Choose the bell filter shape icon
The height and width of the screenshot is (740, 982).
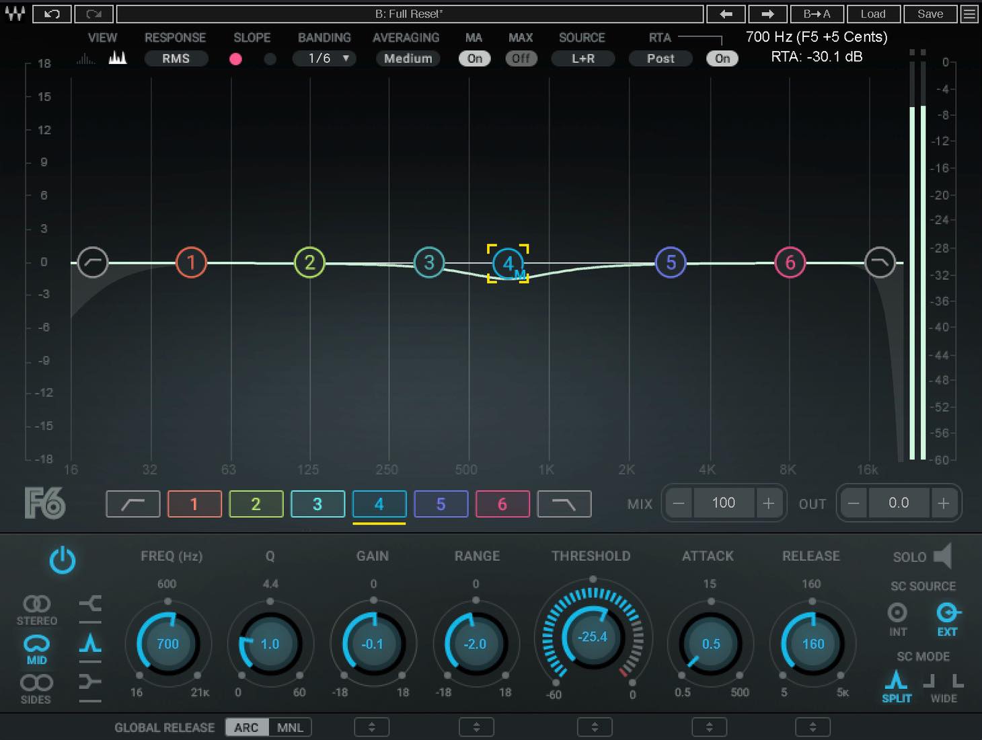[x=90, y=644]
